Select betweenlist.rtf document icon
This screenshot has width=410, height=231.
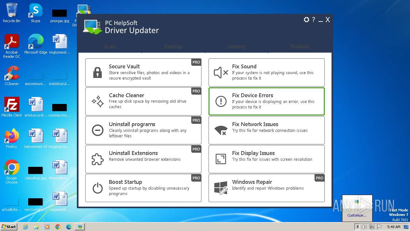coord(36,139)
